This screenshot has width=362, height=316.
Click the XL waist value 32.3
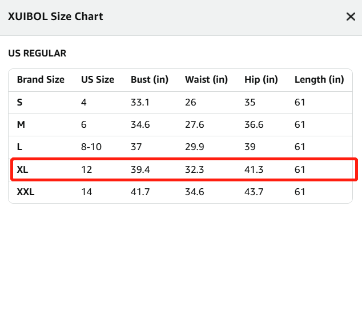(194, 169)
